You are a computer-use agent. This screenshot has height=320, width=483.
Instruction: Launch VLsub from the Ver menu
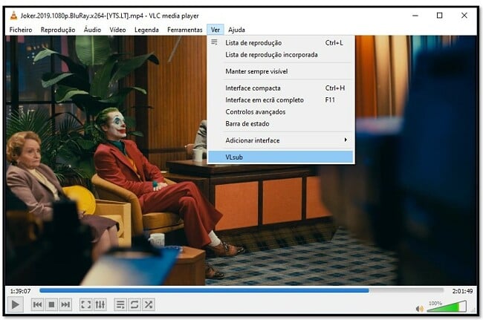pyautogui.click(x=281, y=157)
